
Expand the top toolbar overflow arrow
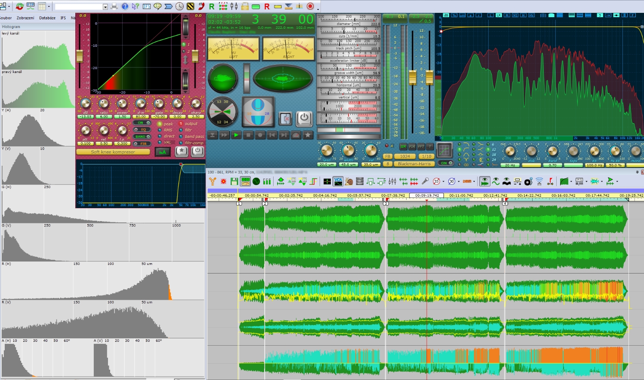(x=318, y=9)
